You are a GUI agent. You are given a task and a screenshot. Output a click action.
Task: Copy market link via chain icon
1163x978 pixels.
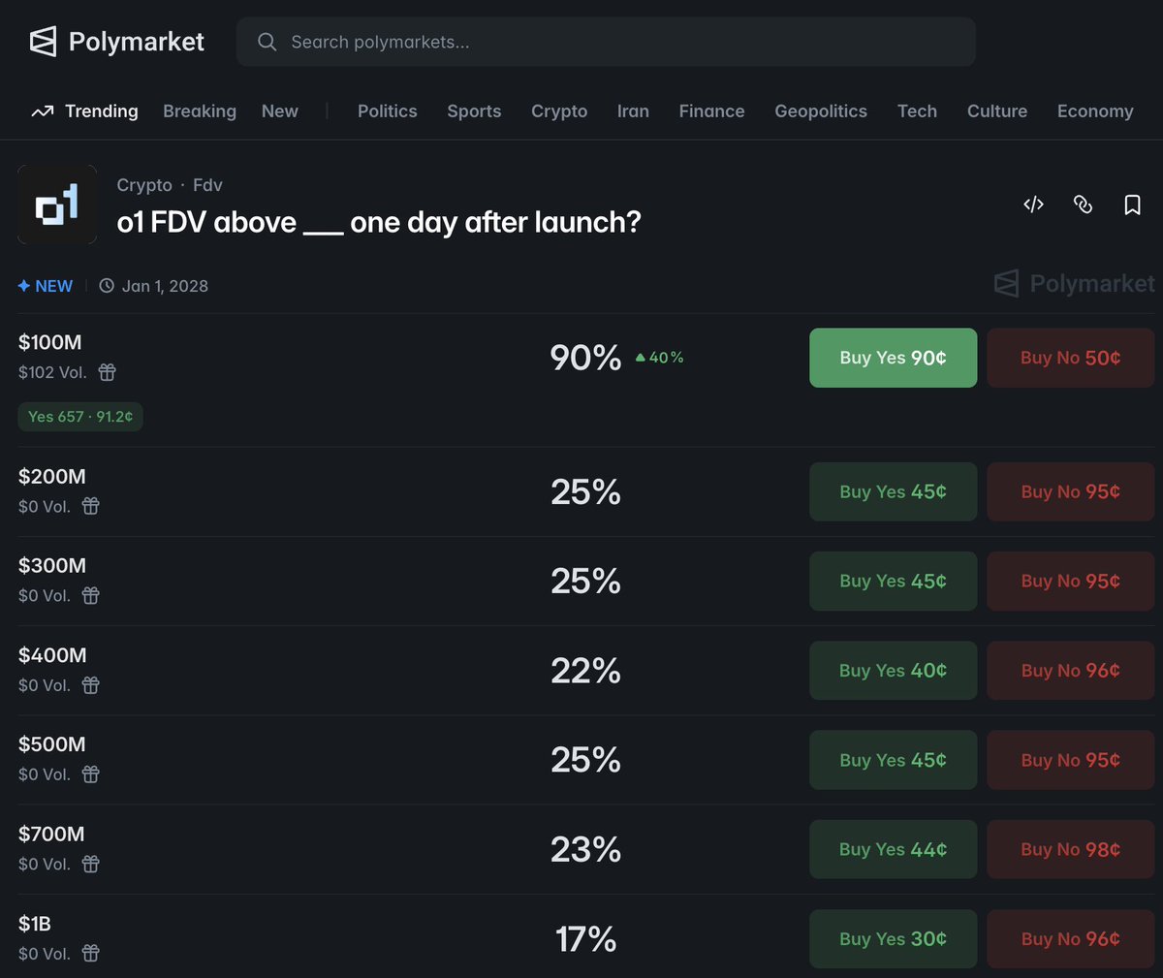click(x=1083, y=205)
